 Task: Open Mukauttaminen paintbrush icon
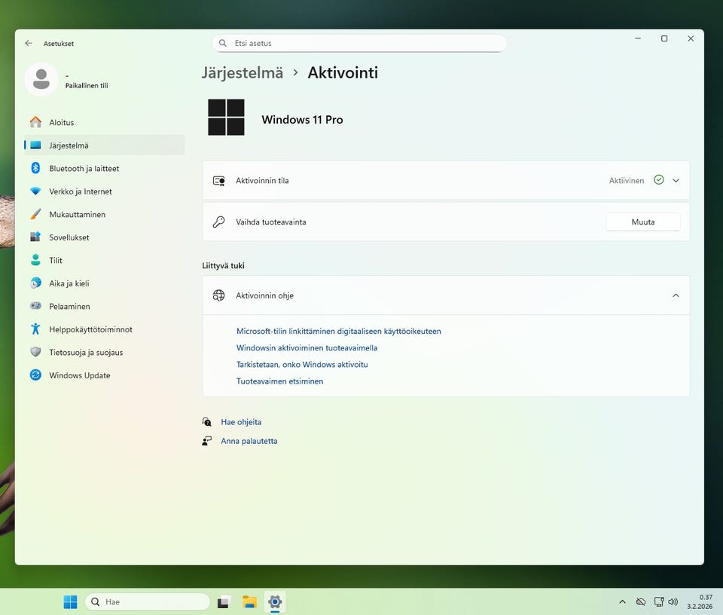pos(35,215)
